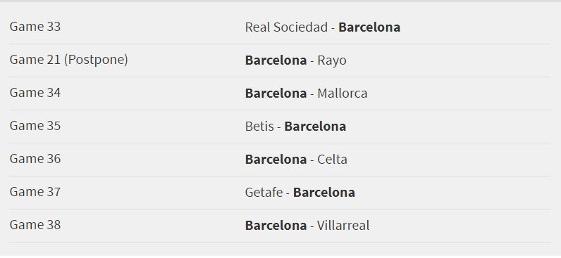Click the Game 35 label

(35, 126)
